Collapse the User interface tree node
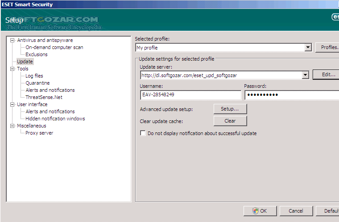339x222 pixels. [x=12, y=104]
